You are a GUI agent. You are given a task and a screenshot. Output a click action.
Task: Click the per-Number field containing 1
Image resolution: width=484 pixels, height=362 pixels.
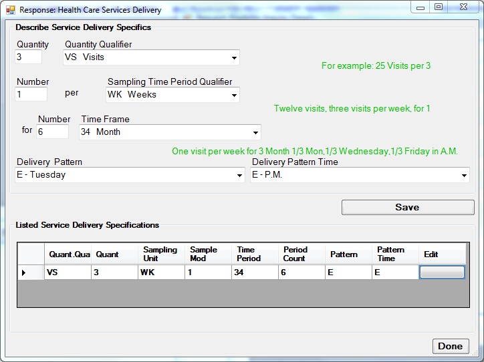pyautogui.click(x=31, y=95)
